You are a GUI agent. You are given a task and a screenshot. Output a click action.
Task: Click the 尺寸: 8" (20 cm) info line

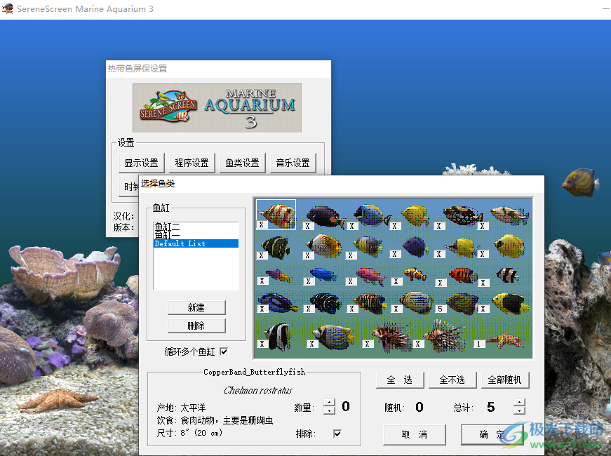tap(189, 433)
